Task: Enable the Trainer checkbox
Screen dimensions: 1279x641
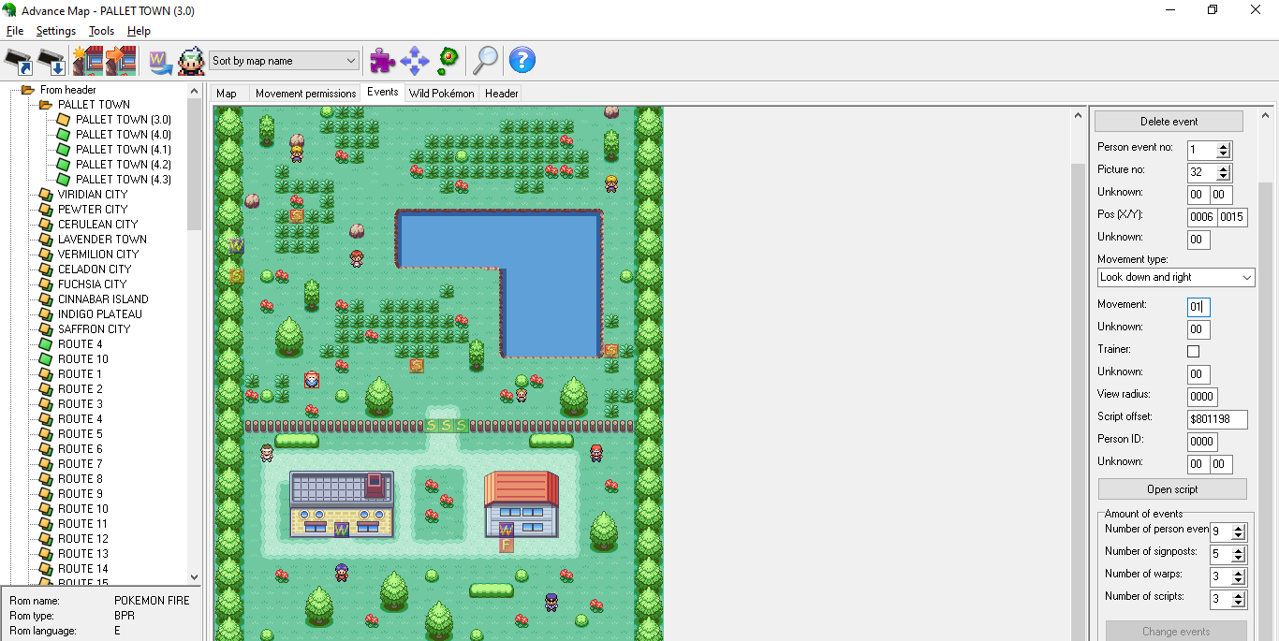Action: point(1193,351)
